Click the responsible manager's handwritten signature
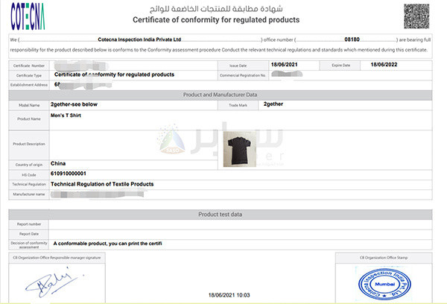 pyautogui.click(x=48, y=283)
